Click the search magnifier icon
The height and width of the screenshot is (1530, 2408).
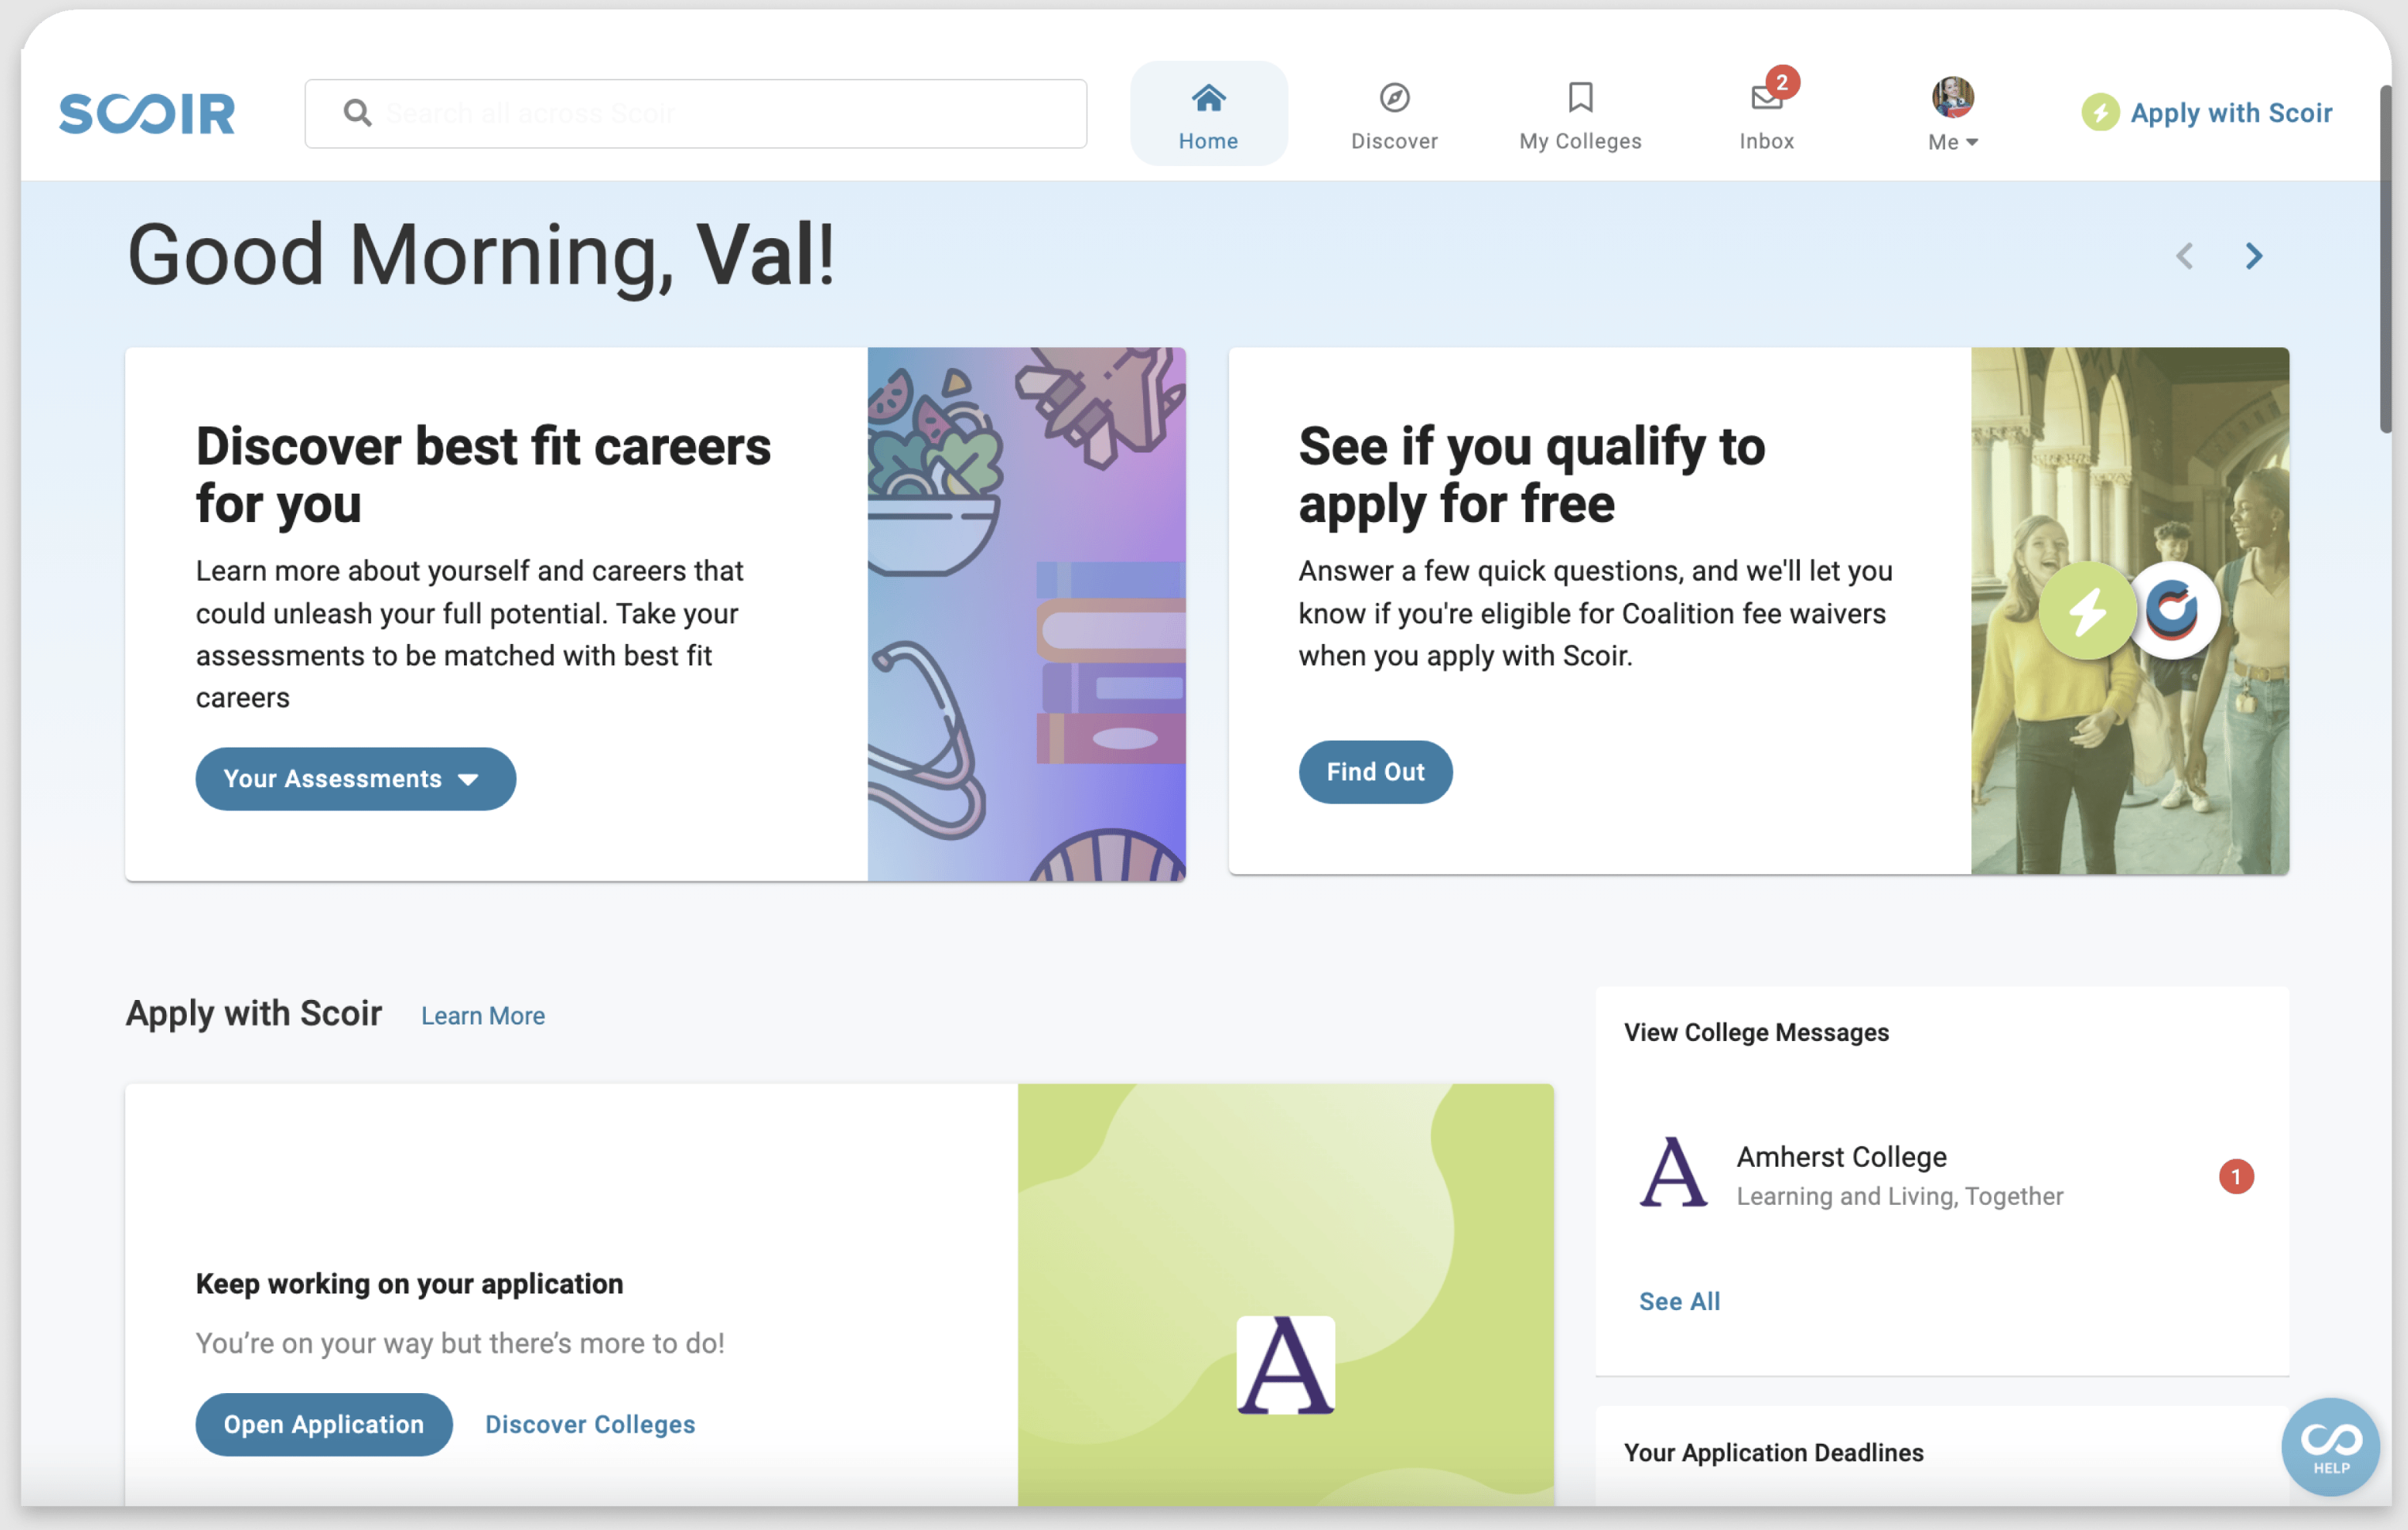[357, 113]
